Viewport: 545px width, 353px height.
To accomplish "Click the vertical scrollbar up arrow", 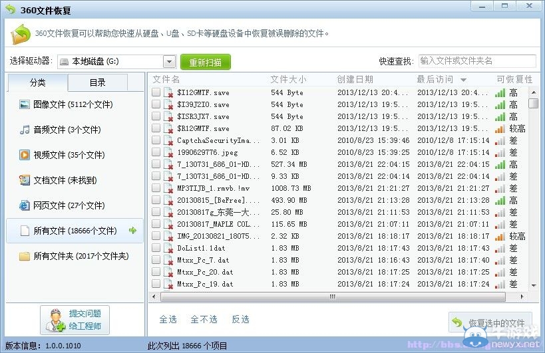I will click(534, 92).
